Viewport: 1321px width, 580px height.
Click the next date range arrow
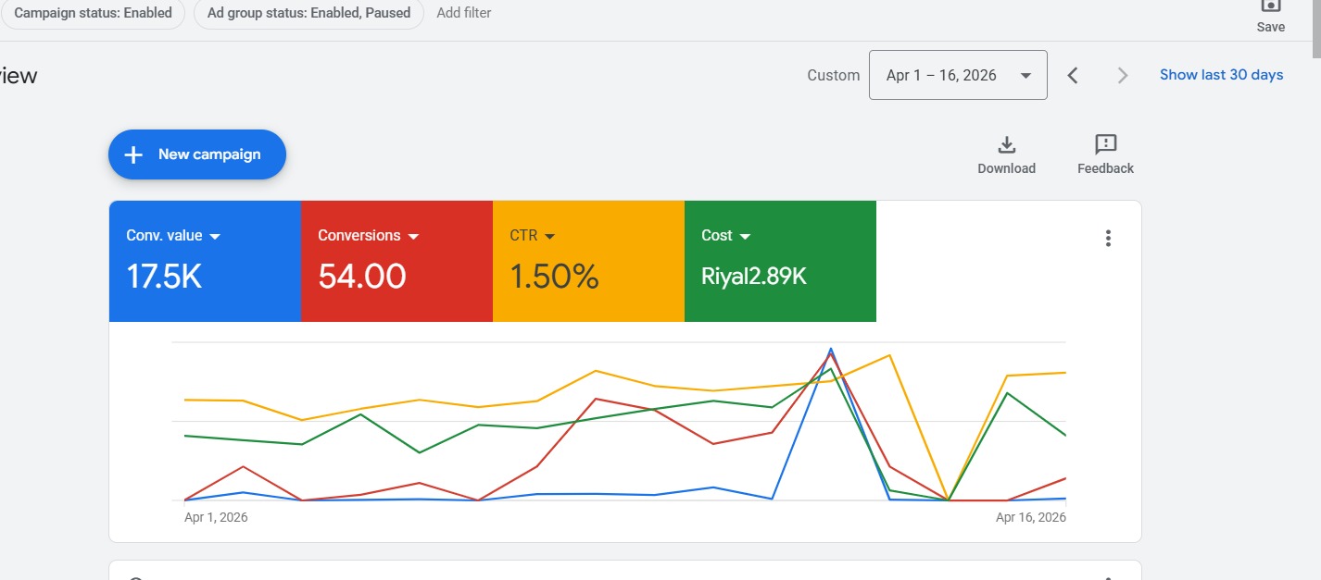[x=1123, y=76]
